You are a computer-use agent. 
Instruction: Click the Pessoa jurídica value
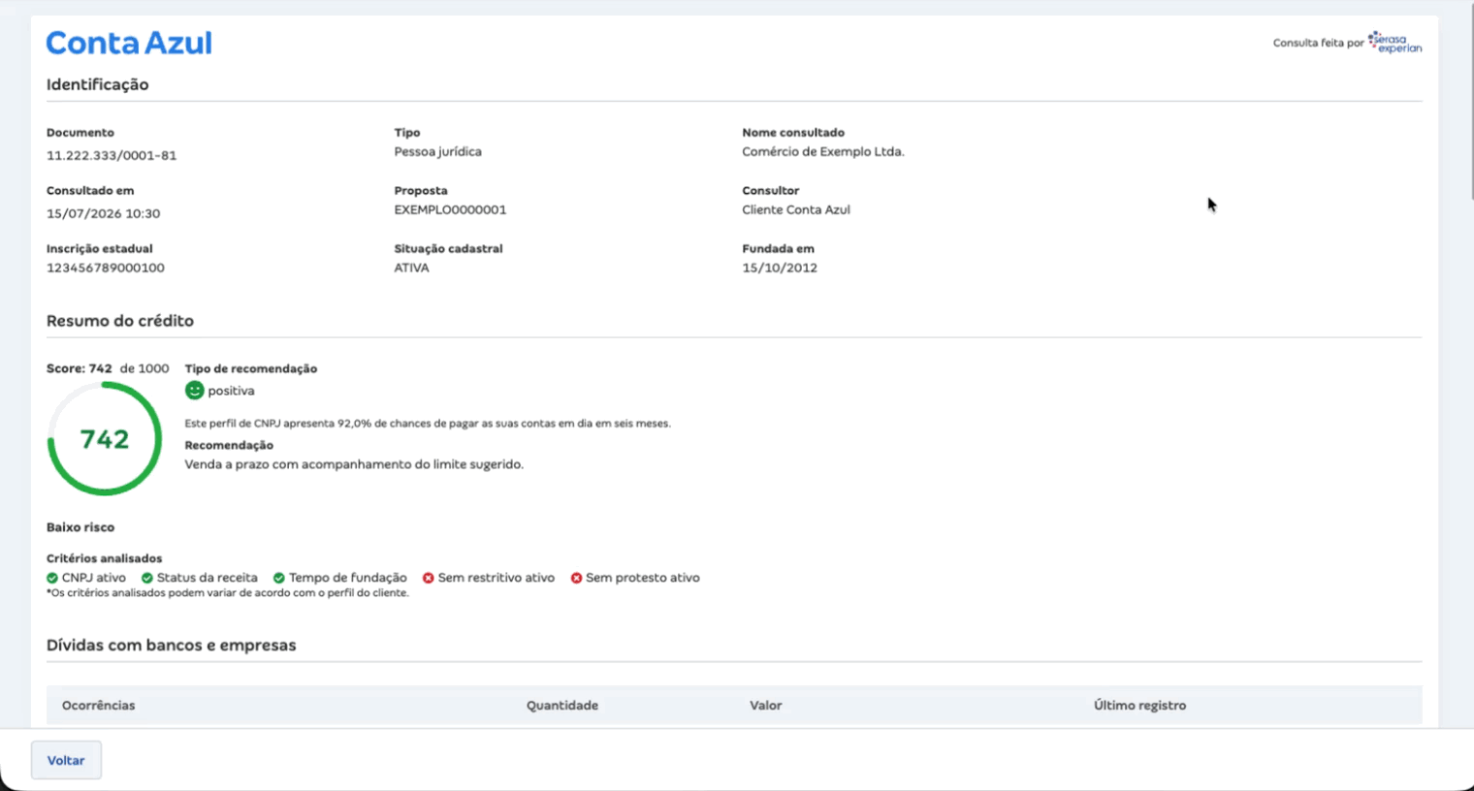click(x=437, y=152)
